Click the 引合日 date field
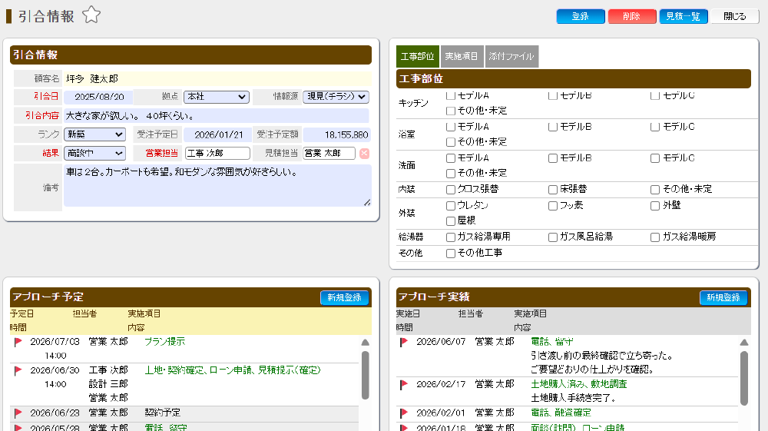The image size is (768, 431). [x=98, y=97]
